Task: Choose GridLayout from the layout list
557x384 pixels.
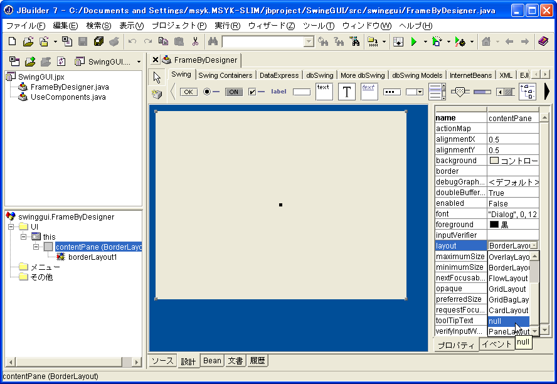Action: [x=507, y=289]
